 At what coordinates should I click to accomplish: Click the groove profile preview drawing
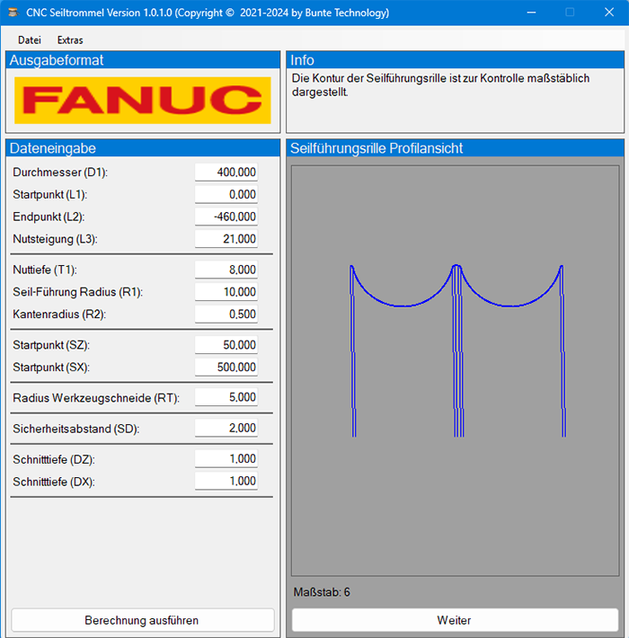tap(456, 370)
